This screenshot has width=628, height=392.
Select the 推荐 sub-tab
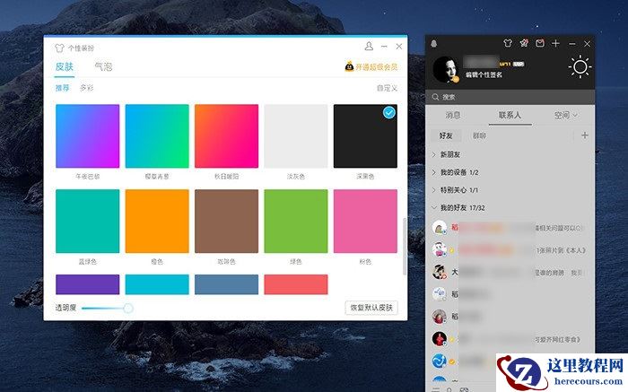coord(62,88)
